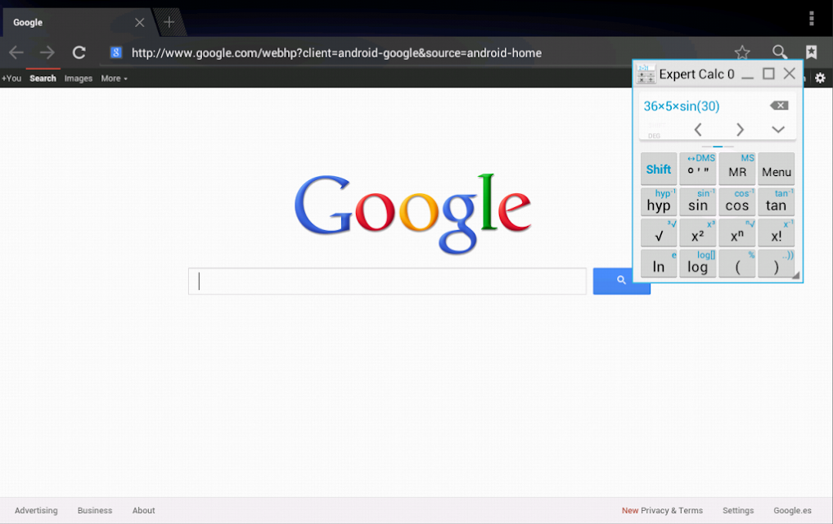Click calculator page indicator dots

[718, 146]
